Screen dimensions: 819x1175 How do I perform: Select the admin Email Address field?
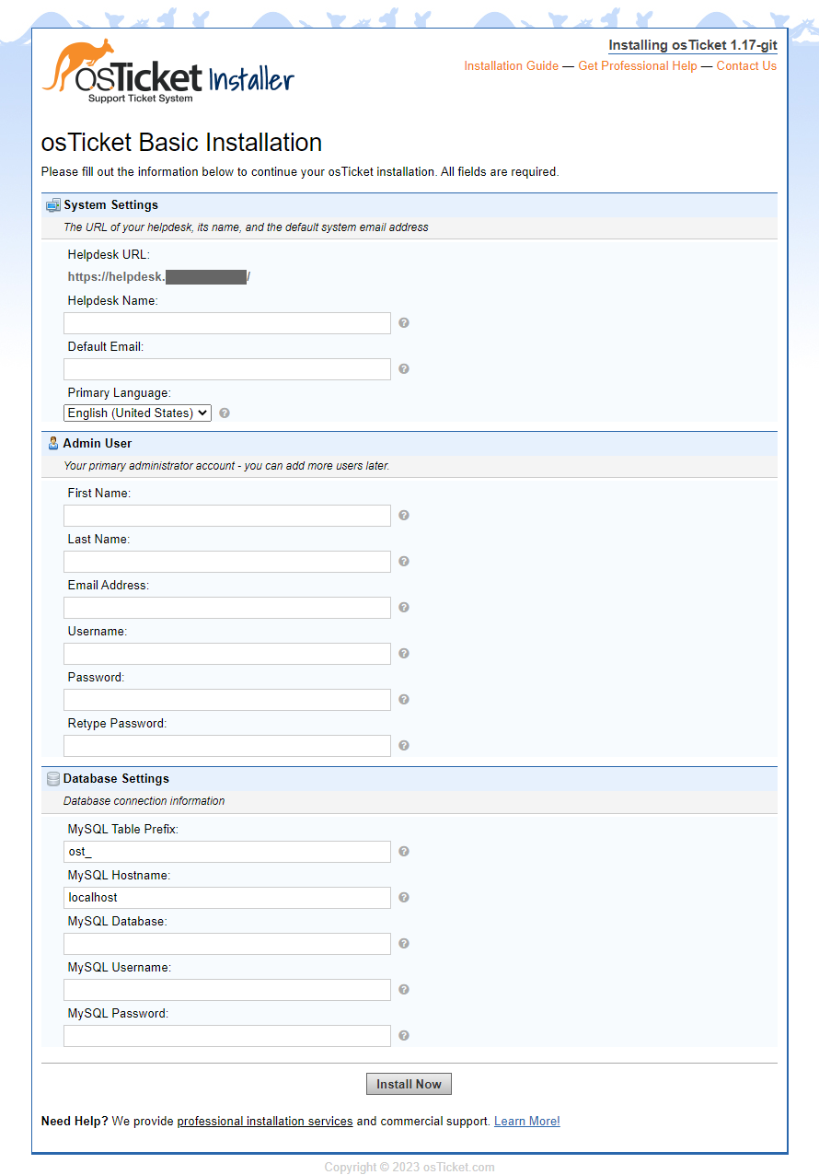(227, 608)
